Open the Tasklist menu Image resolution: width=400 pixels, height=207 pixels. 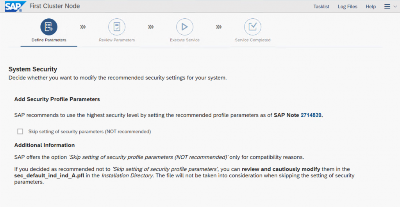(321, 7)
